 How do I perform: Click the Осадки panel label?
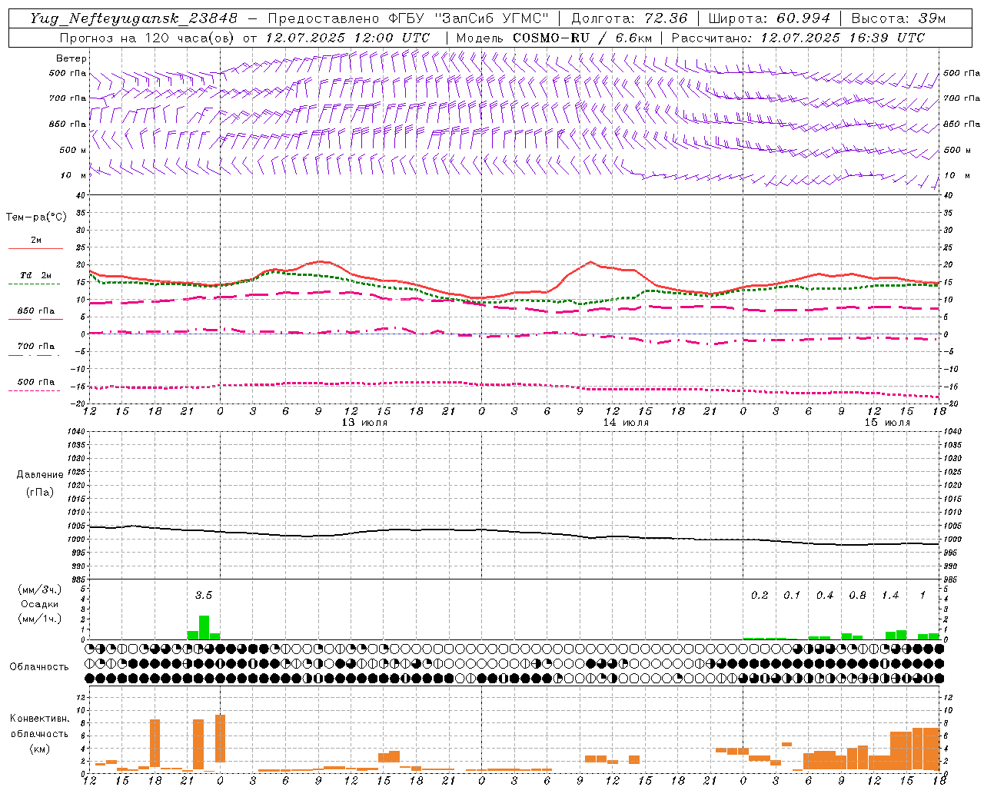(40, 604)
